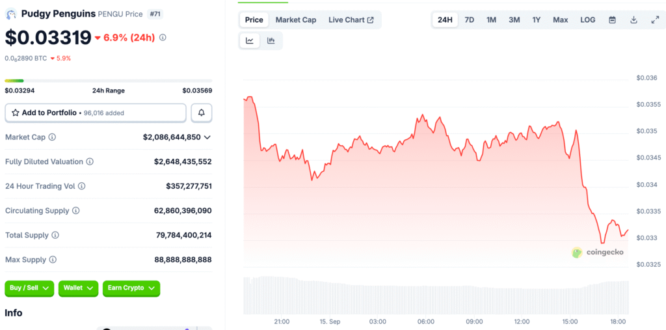Click the 24h high value $0.03569

point(198,90)
